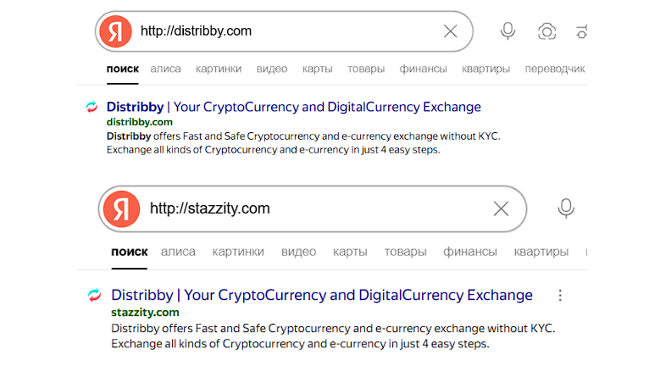Open the Distribby title link above stazzity.com
The height and width of the screenshot is (372, 660).
tap(322, 296)
